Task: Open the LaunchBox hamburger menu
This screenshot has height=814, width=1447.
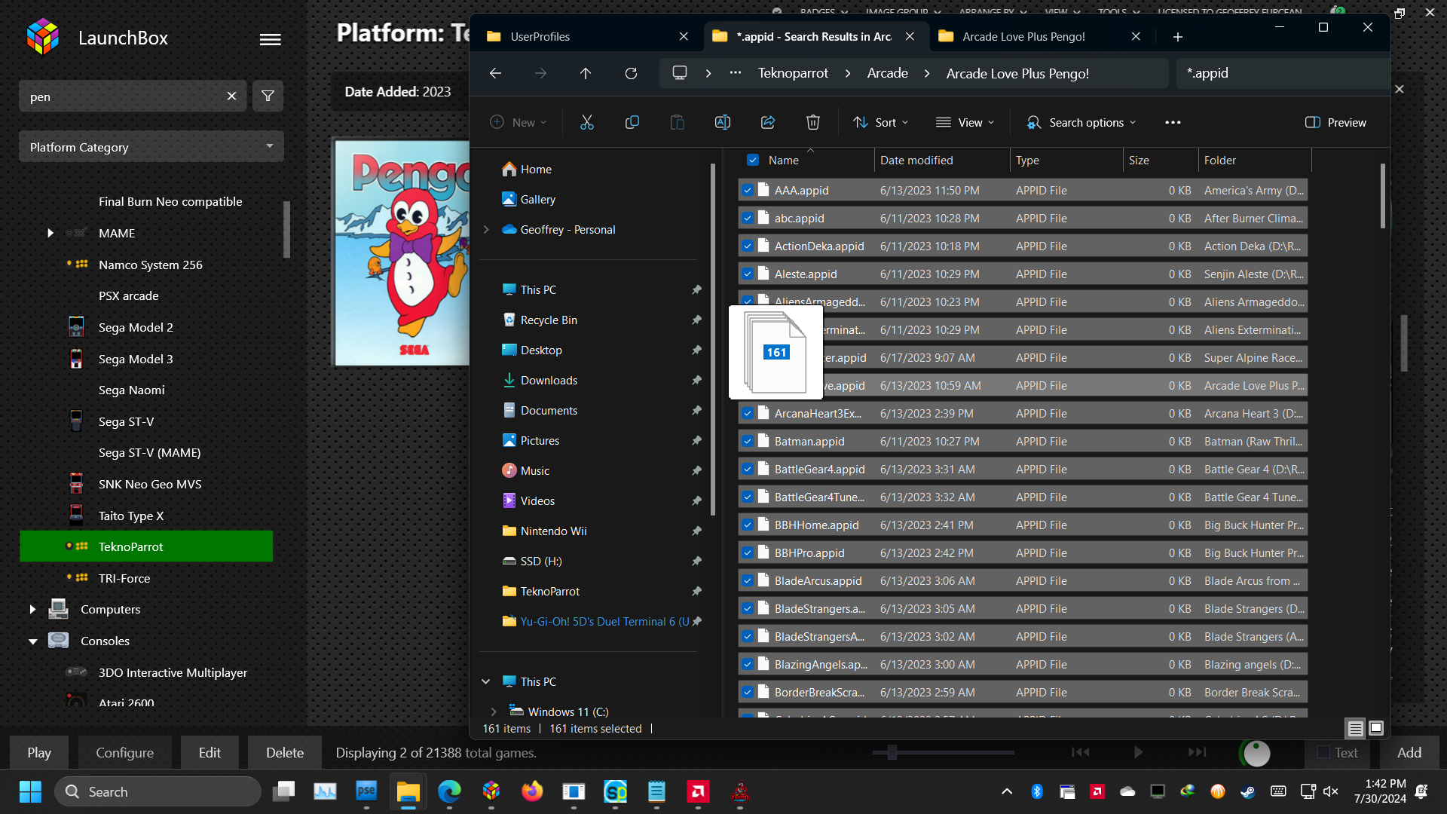Action: coord(270,39)
